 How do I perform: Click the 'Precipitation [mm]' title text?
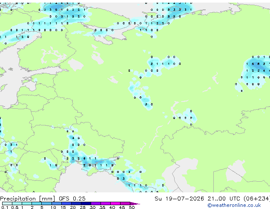tap(28, 199)
